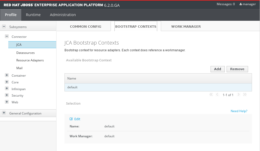Expand the Container tree node
The height and width of the screenshot is (151, 260).
7,75
